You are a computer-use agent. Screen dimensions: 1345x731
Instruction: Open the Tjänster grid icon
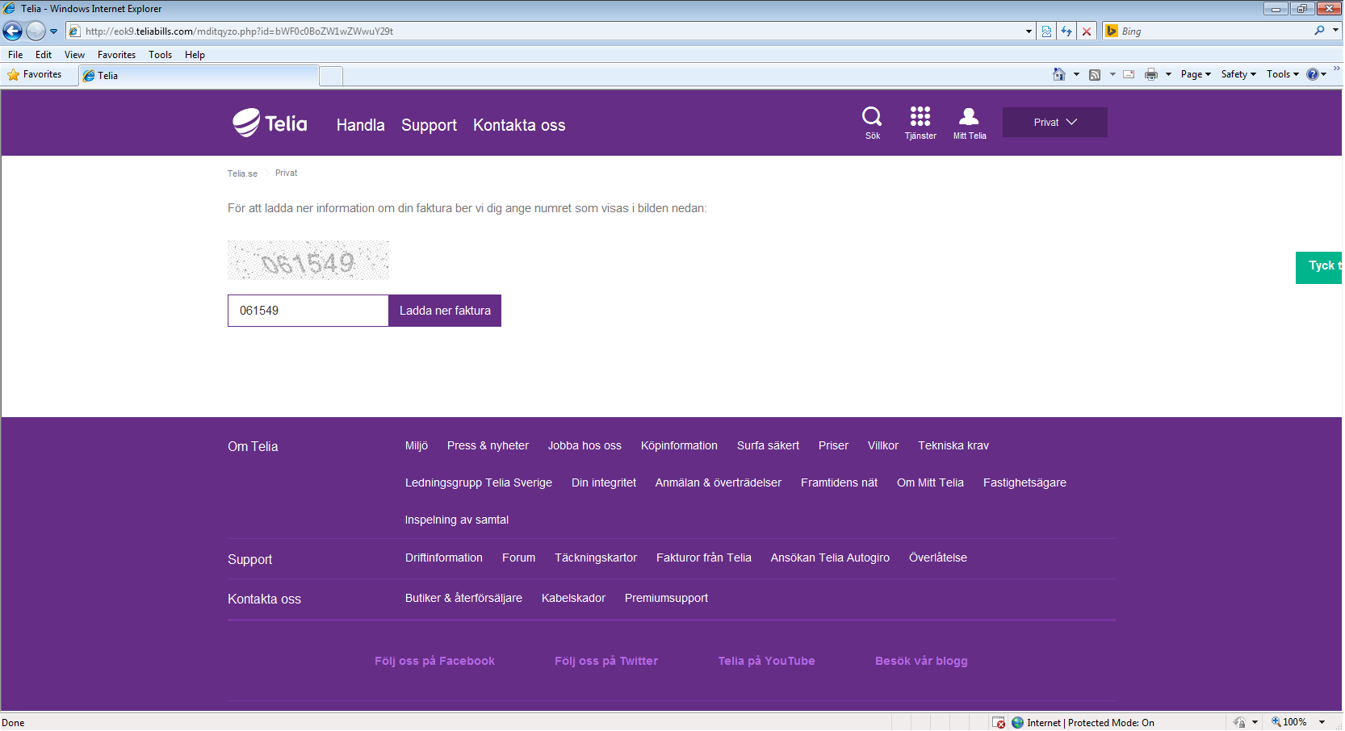(x=920, y=117)
